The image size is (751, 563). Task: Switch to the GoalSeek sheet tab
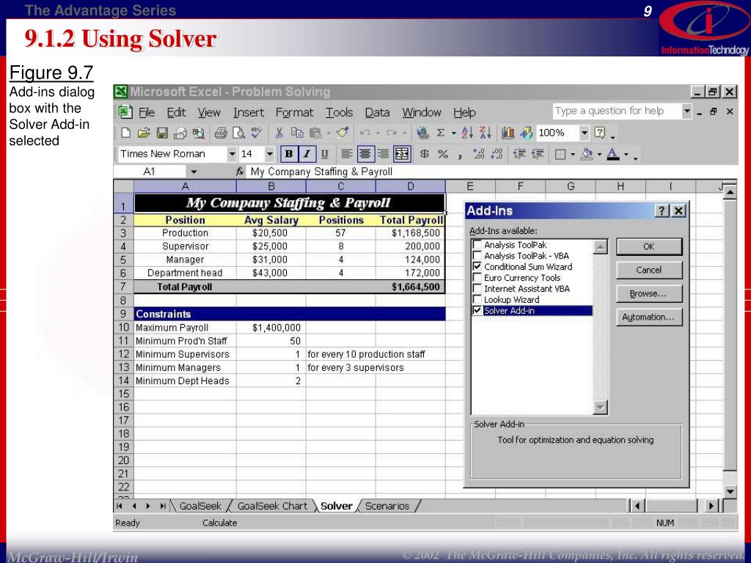(x=200, y=506)
